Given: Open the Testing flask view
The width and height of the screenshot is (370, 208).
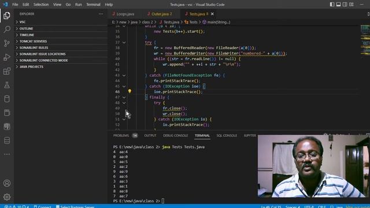Looking at the screenshot, I should (7, 85).
